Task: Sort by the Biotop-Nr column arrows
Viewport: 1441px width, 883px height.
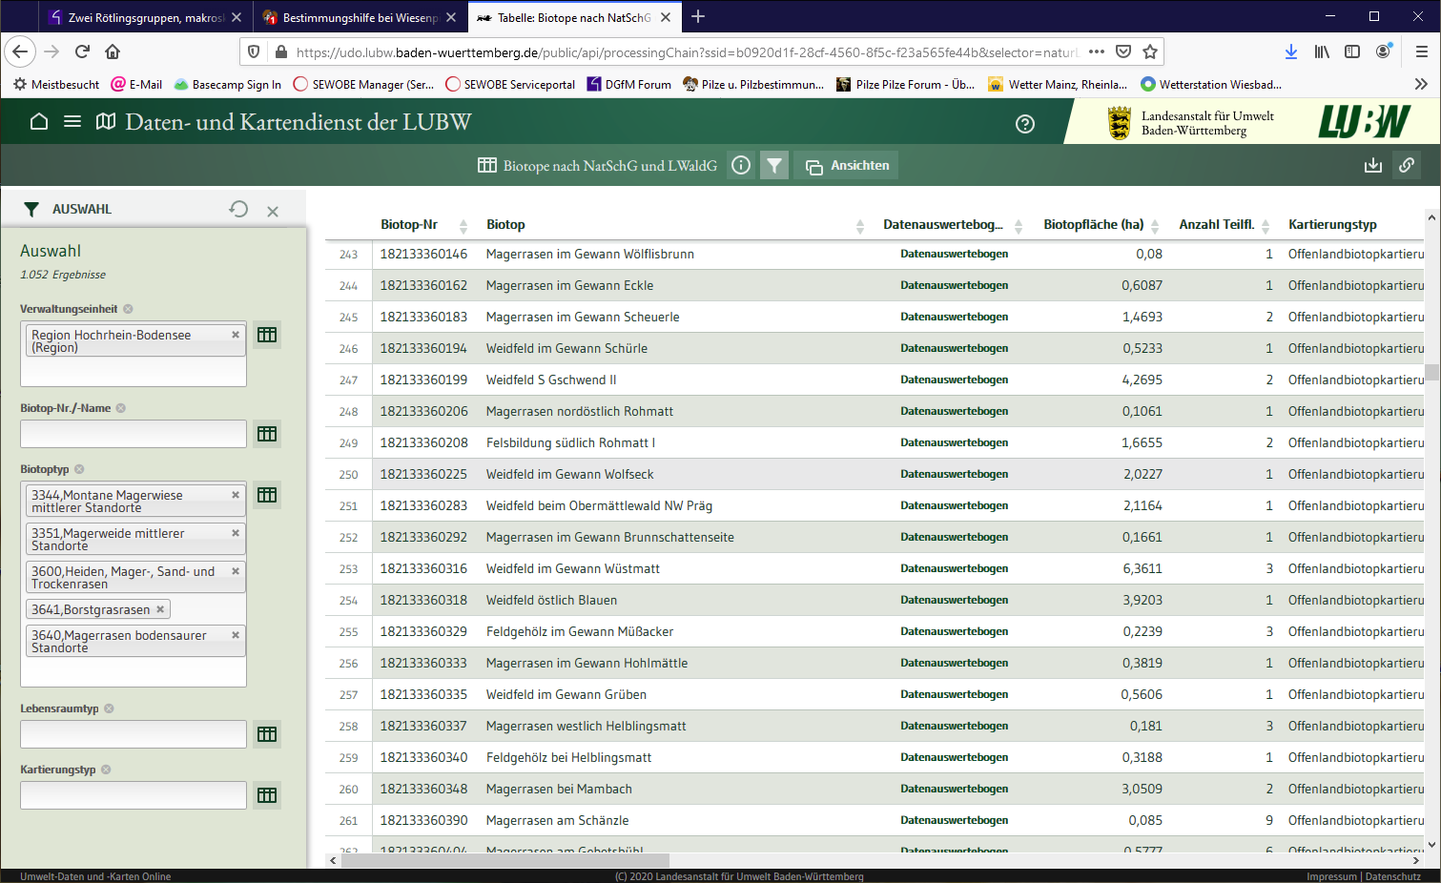Action: (463, 226)
